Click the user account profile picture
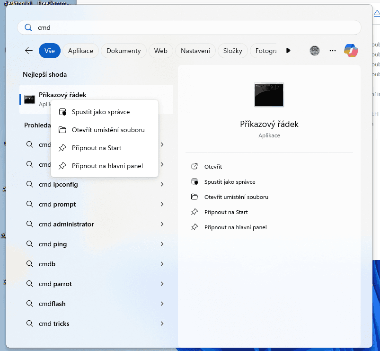The height and width of the screenshot is (351, 380). (x=314, y=51)
